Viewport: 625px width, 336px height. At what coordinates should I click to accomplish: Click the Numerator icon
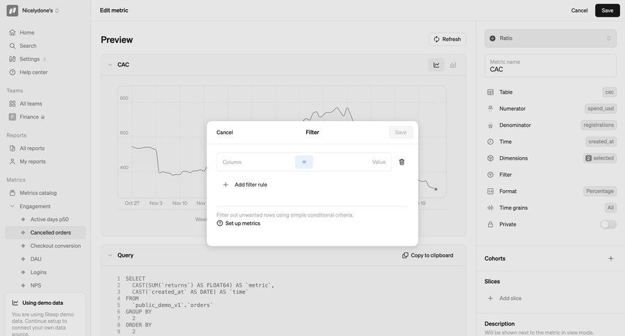click(490, 108)
